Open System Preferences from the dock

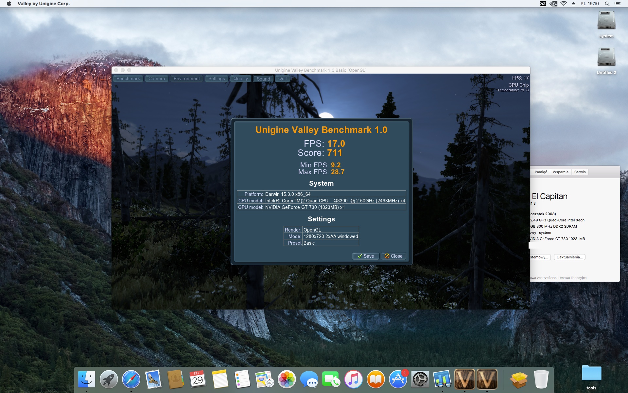click(420, 379)
